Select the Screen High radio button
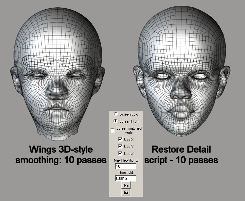The width and height of the screenshot is (245, 201). tap(115, 121)
